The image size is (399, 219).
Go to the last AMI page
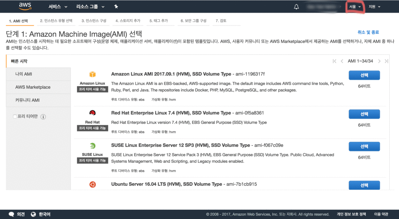386,61
